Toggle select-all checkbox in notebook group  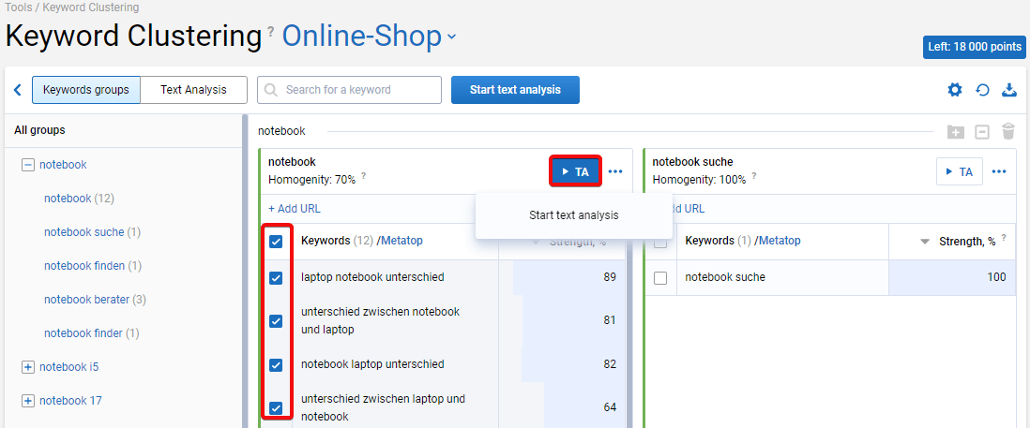(276, 242)
